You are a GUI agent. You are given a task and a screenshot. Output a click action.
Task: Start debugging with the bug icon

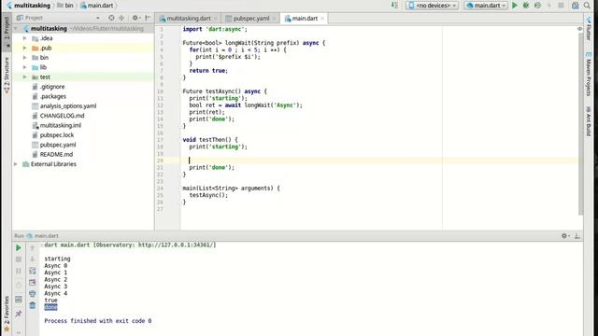pyautogui.click(x=526, y=6)
